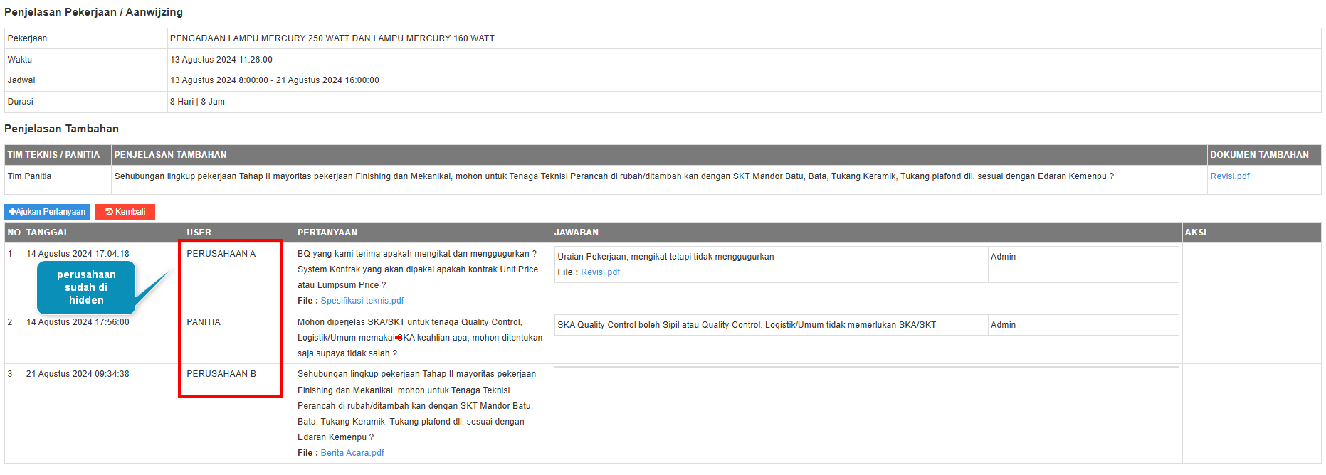Open Revisi.pdf link in the Jawaban column
The height and width of the screenshot is (475, 1326).
click(600, 272)
